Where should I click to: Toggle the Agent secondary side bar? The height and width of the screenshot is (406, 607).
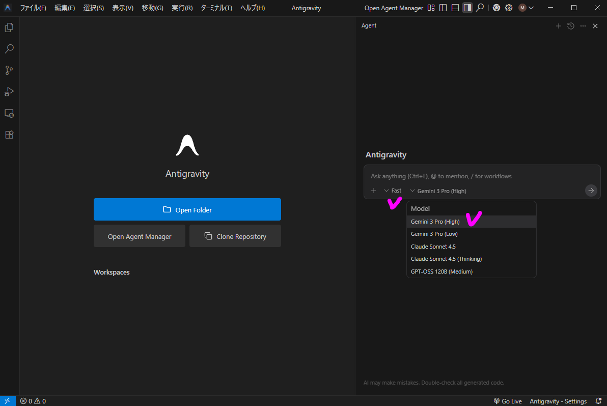pos(467,8)
